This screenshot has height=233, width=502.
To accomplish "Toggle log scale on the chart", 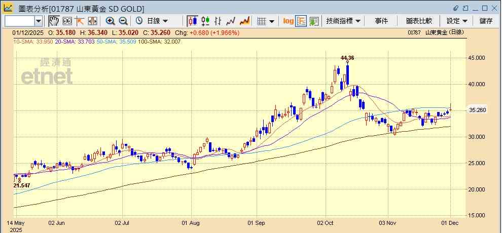I will click(288, 21).
